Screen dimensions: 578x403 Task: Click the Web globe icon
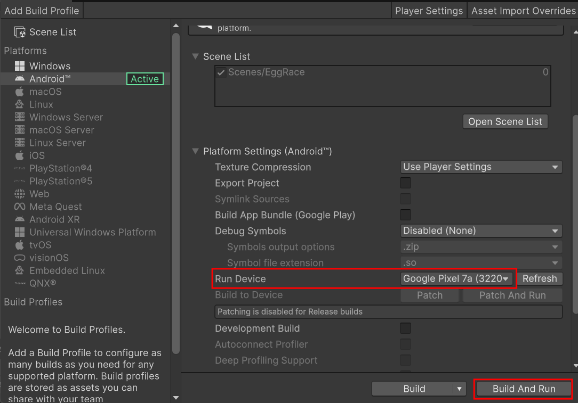pos(20,194)
